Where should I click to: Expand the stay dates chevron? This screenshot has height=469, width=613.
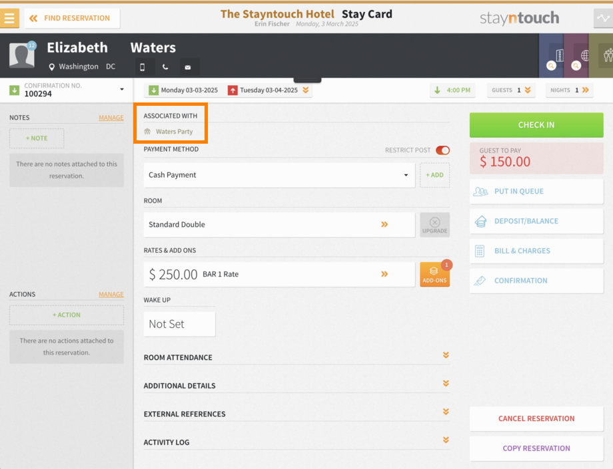tap(306, 90)
